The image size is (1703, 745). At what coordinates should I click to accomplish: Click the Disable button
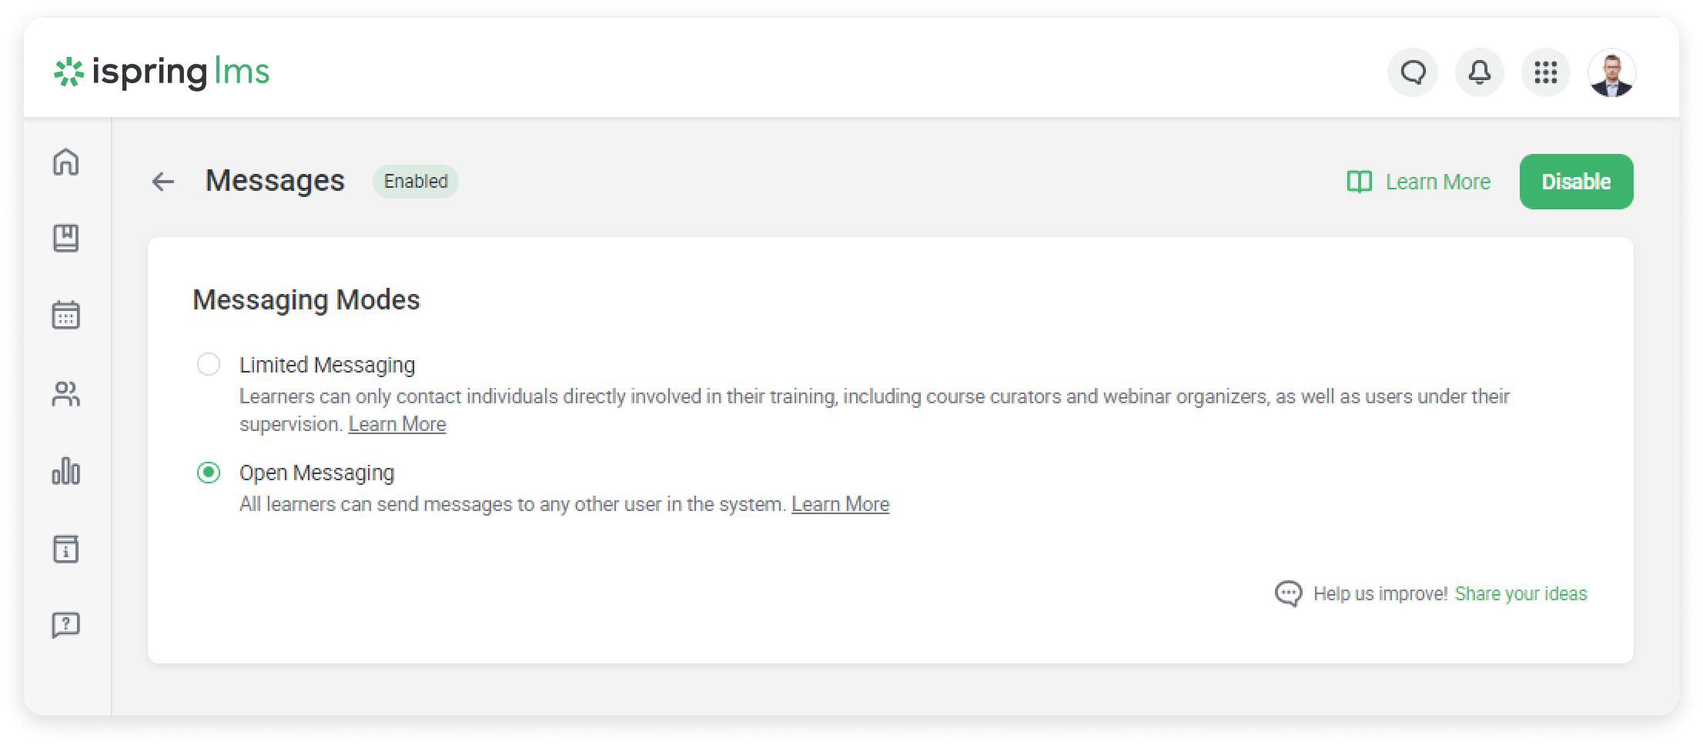[x=1576, y=182]
